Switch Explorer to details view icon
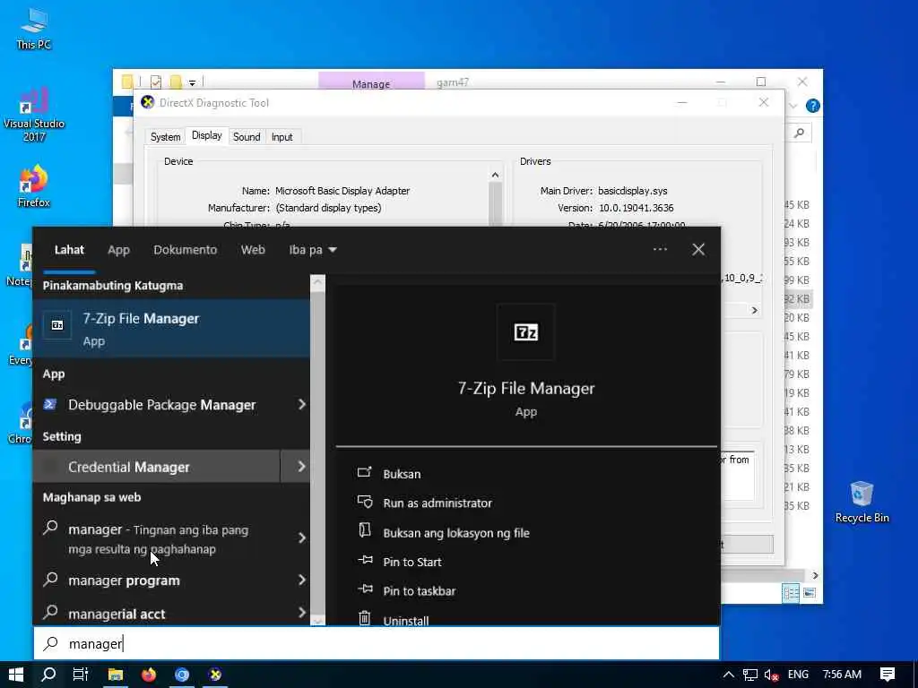 pyautogui.click(x=791, y=593)
